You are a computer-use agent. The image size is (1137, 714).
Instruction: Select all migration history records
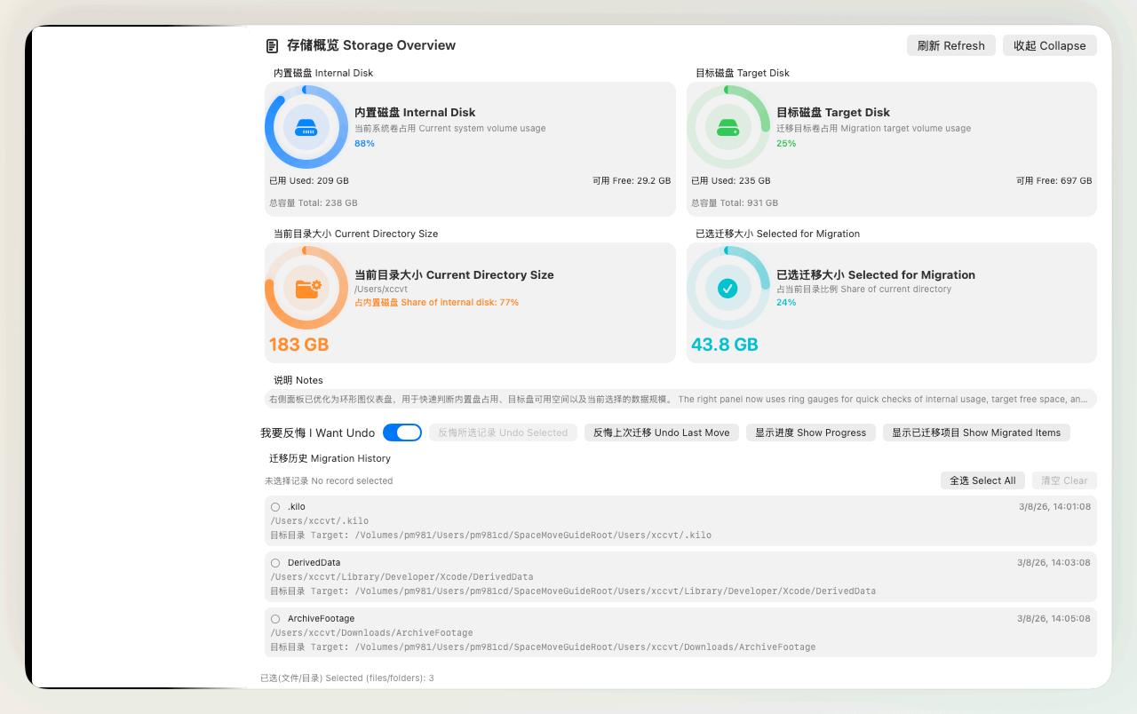[x=982, y=480]
